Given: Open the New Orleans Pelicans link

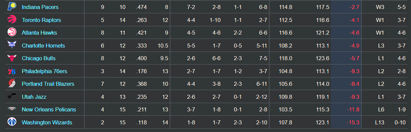Looking at the screenshot, I should click(x=49, y=109).
